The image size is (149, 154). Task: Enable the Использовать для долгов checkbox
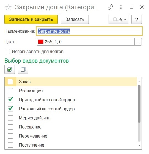point(7,51)
